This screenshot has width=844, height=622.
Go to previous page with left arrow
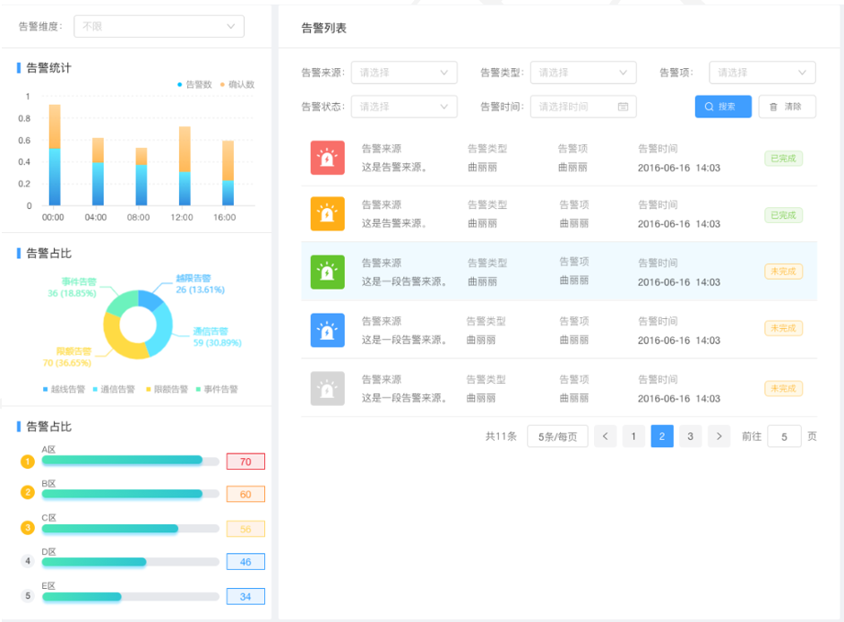(x=606, y=436)
